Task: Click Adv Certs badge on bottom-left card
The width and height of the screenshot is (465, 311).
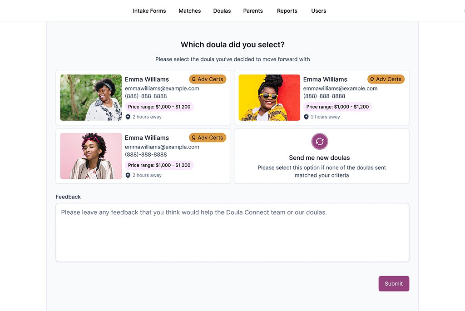Action: click(208, 138)
